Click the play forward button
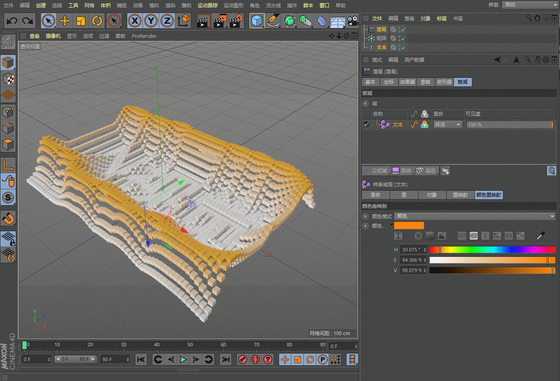 click(183, 359)
